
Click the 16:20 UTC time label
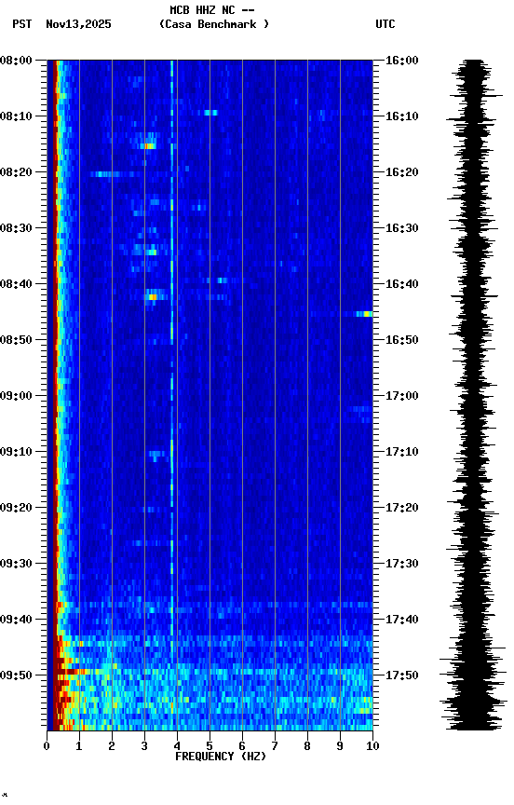pyautogui.click(x=402, y=172)
